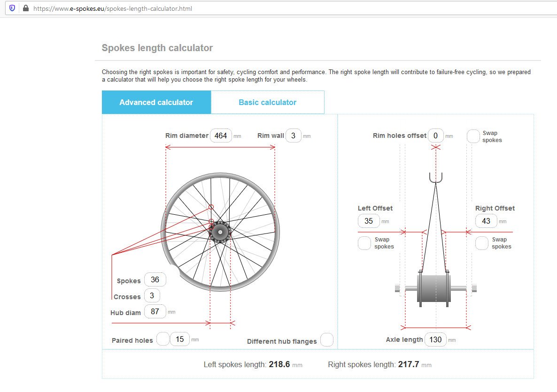Click the Rim wall label
The width and height of the screenshot is (557, 392).
[271, 136]
